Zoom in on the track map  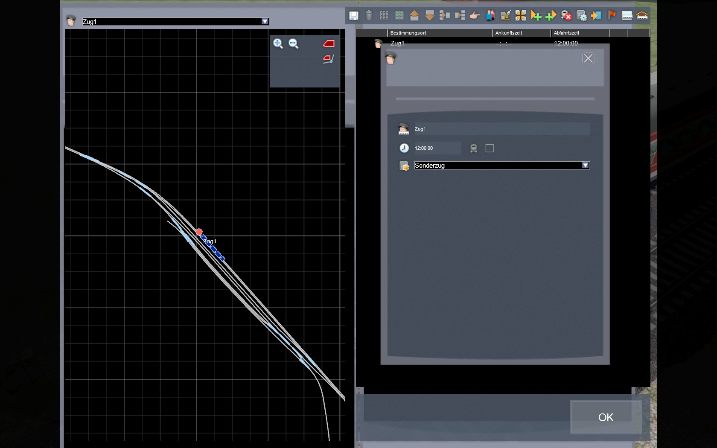pos(278,44)
